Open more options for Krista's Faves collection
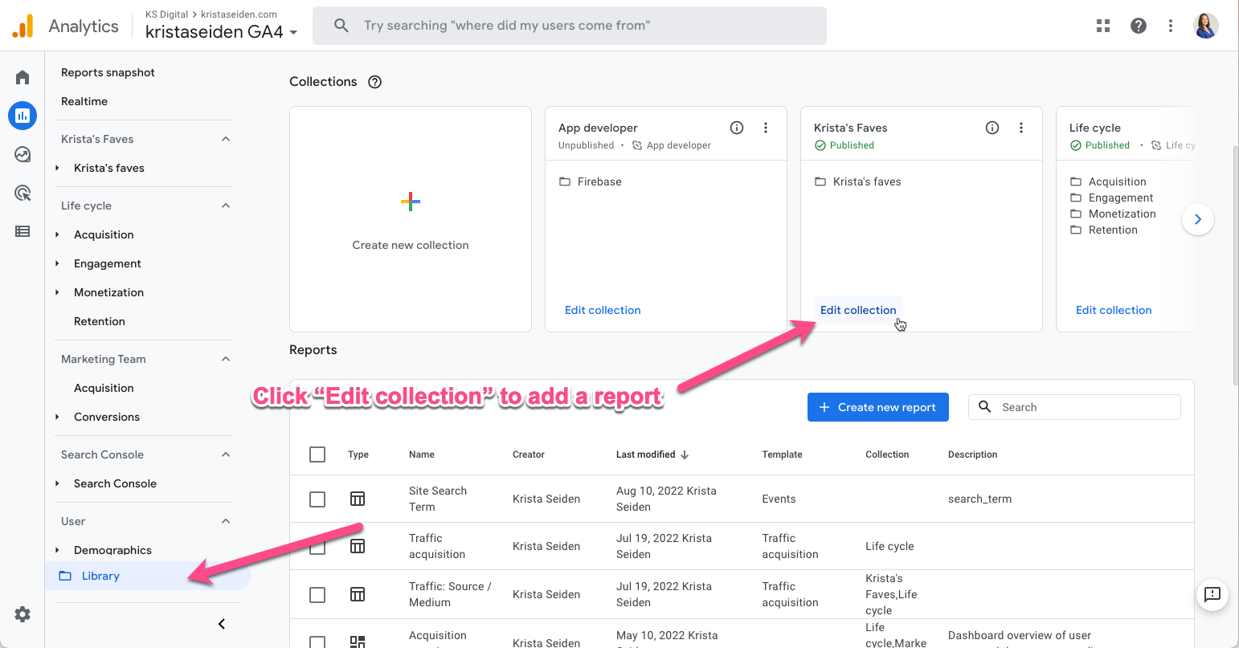Screen dimensions: 1239x648 [1021, 128]
